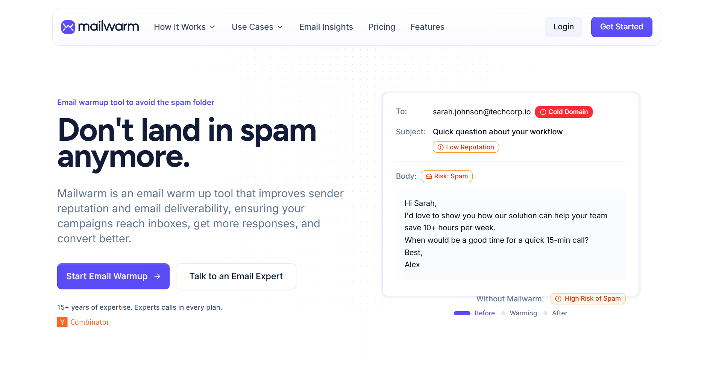Select the After stage dot

click(545, 313)
